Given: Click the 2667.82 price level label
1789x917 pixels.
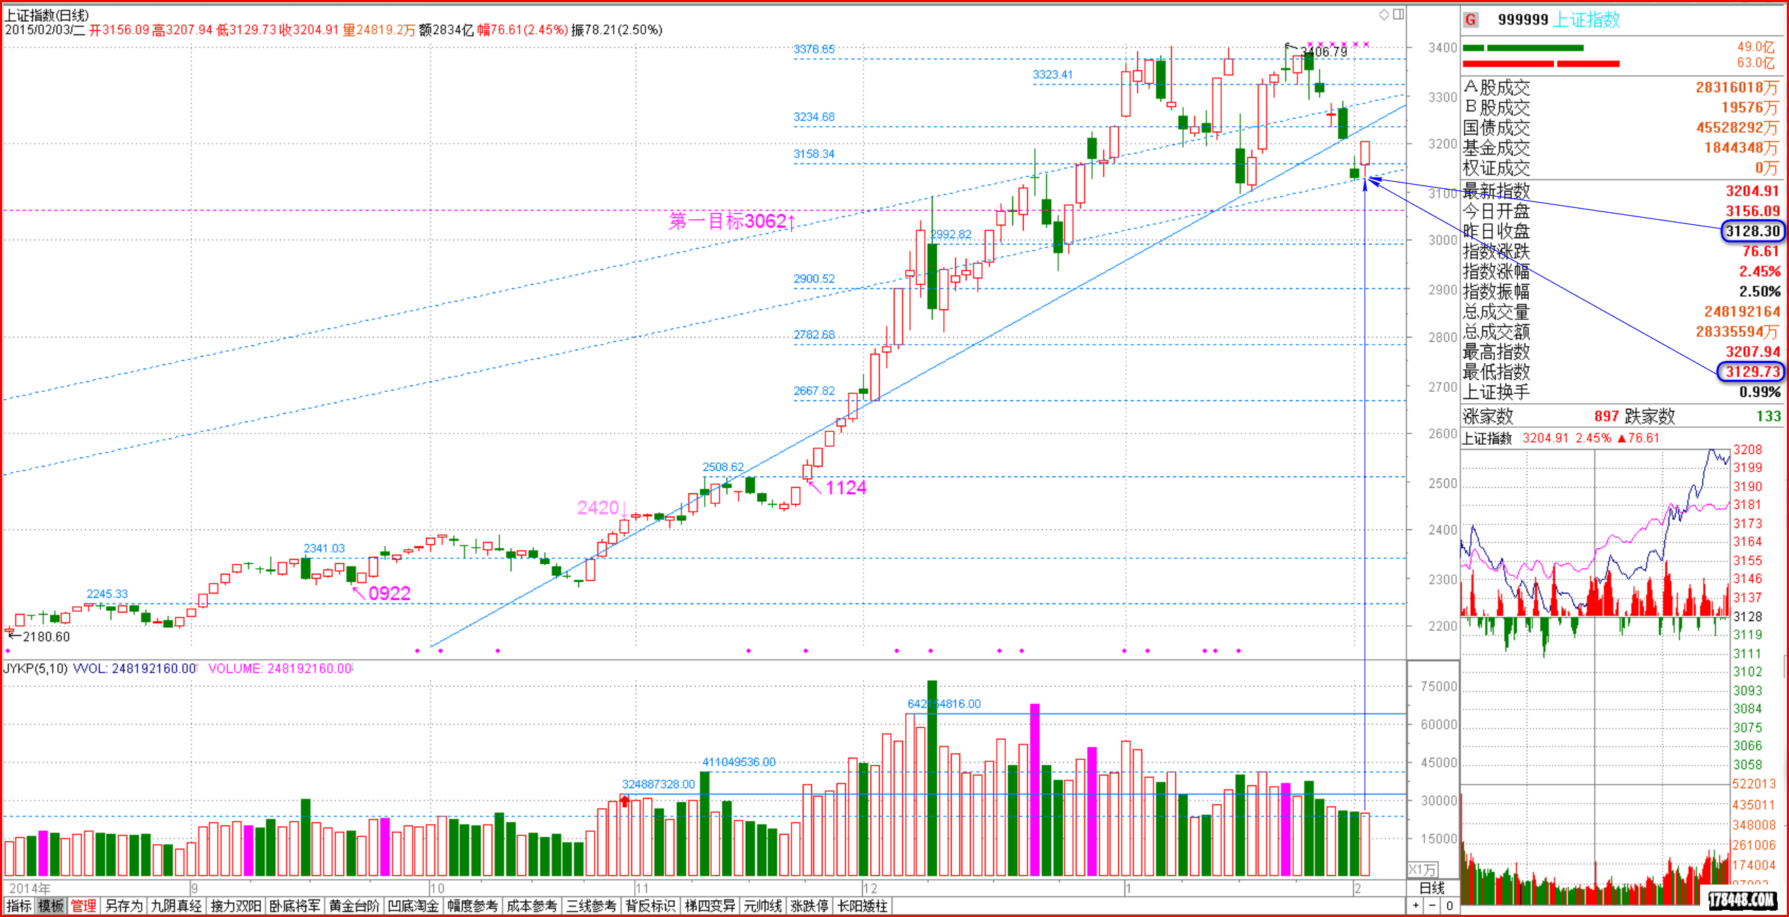Looking at the screenshot, I should pos(814,391).
